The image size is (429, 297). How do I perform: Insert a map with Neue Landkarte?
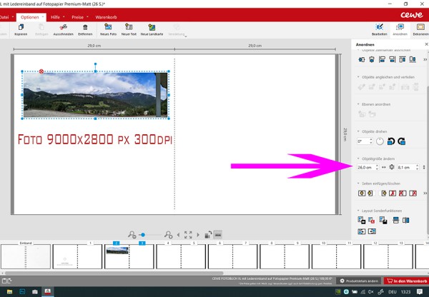pos(152,28)
